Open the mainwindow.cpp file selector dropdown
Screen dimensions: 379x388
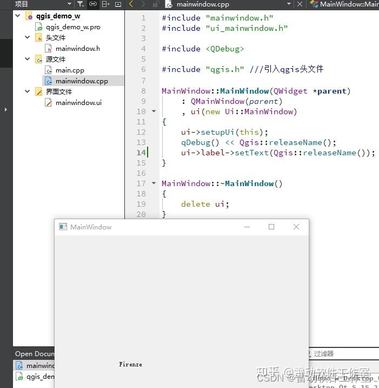click(x=289, y=4)
